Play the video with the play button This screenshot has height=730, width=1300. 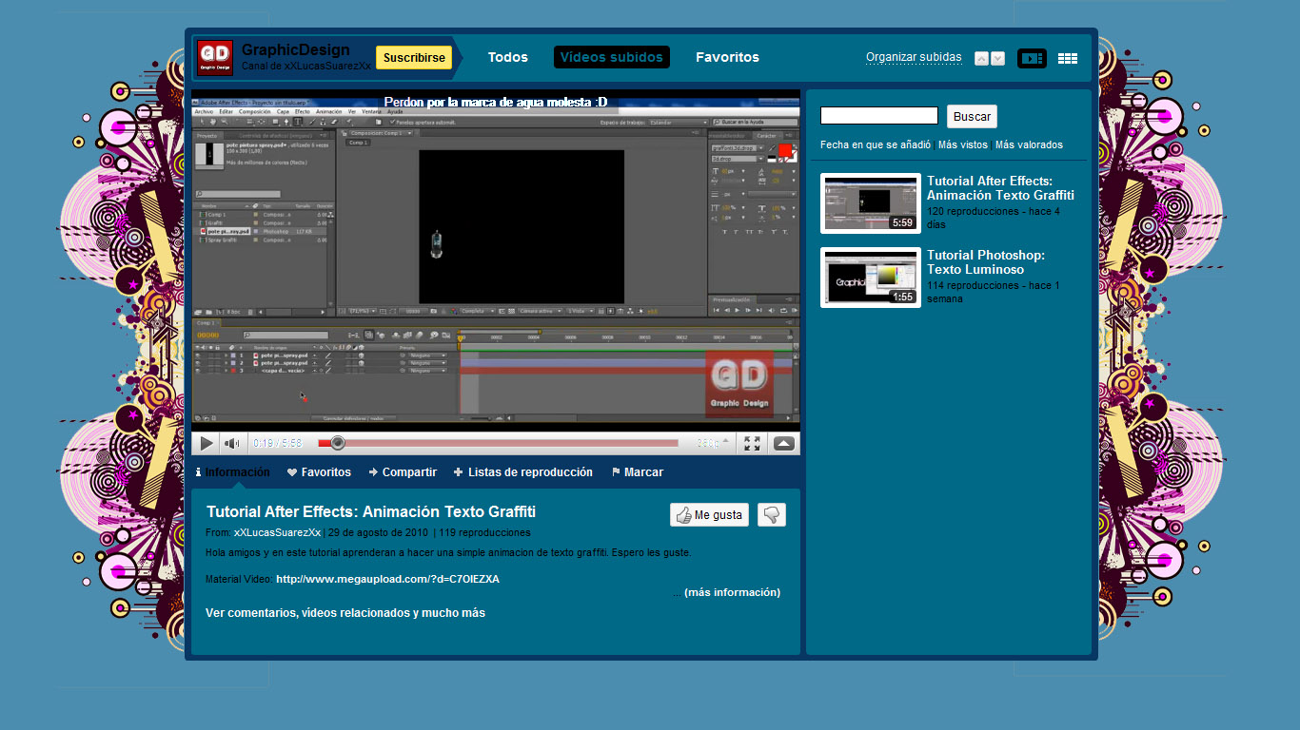(x=206, y=444)
